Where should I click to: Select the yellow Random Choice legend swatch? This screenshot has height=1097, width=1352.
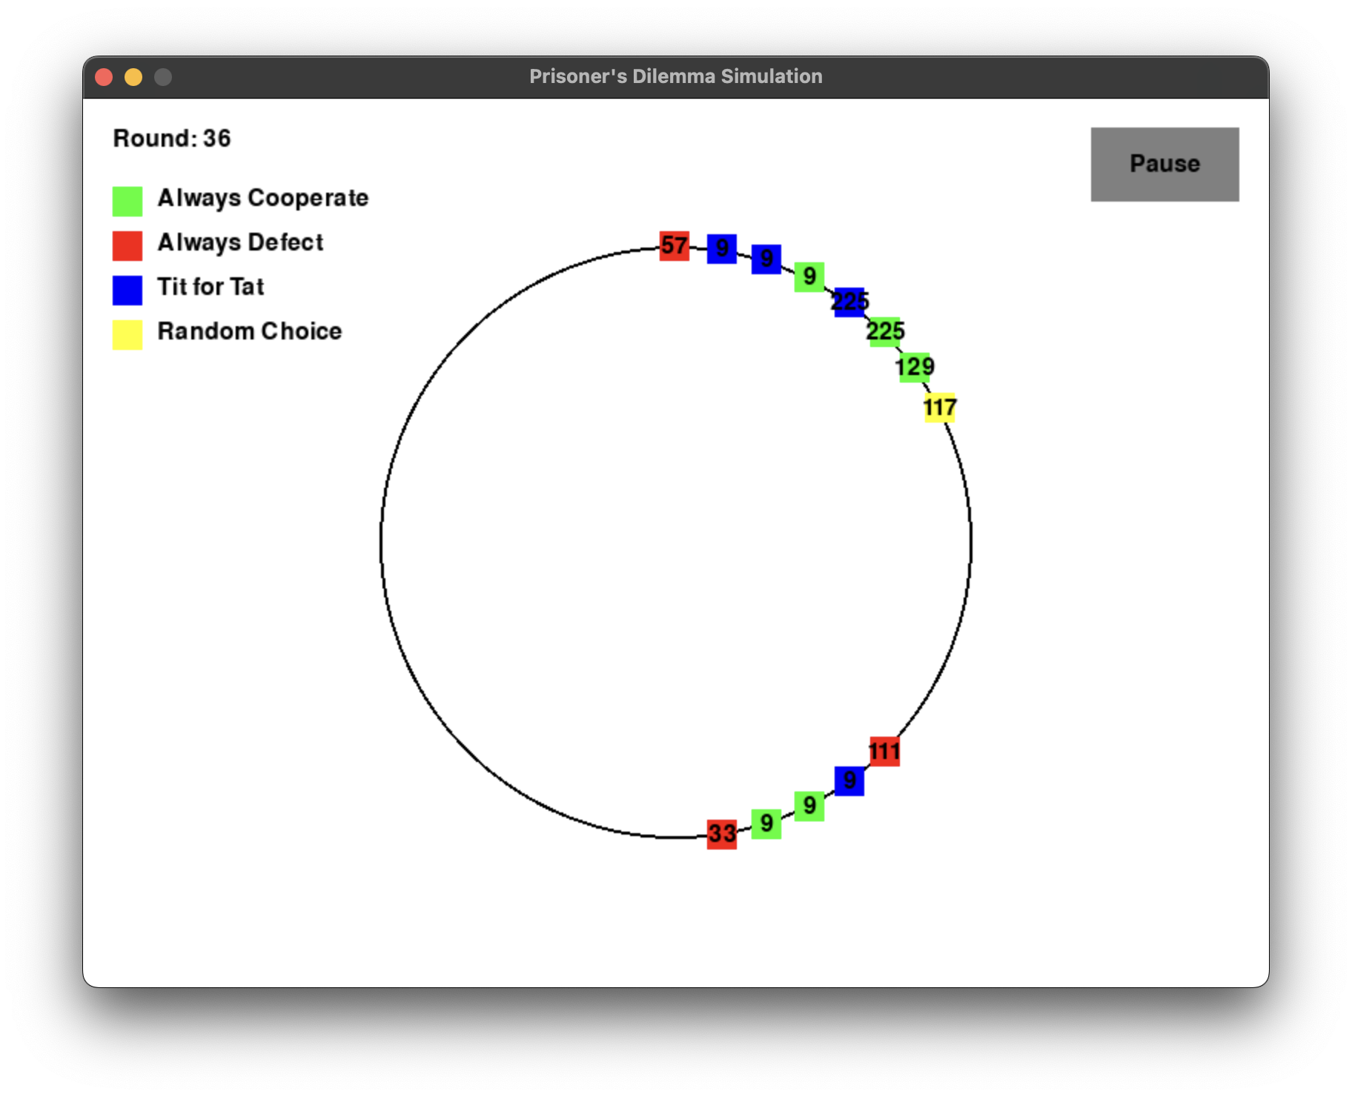click(x=127, y=334)
